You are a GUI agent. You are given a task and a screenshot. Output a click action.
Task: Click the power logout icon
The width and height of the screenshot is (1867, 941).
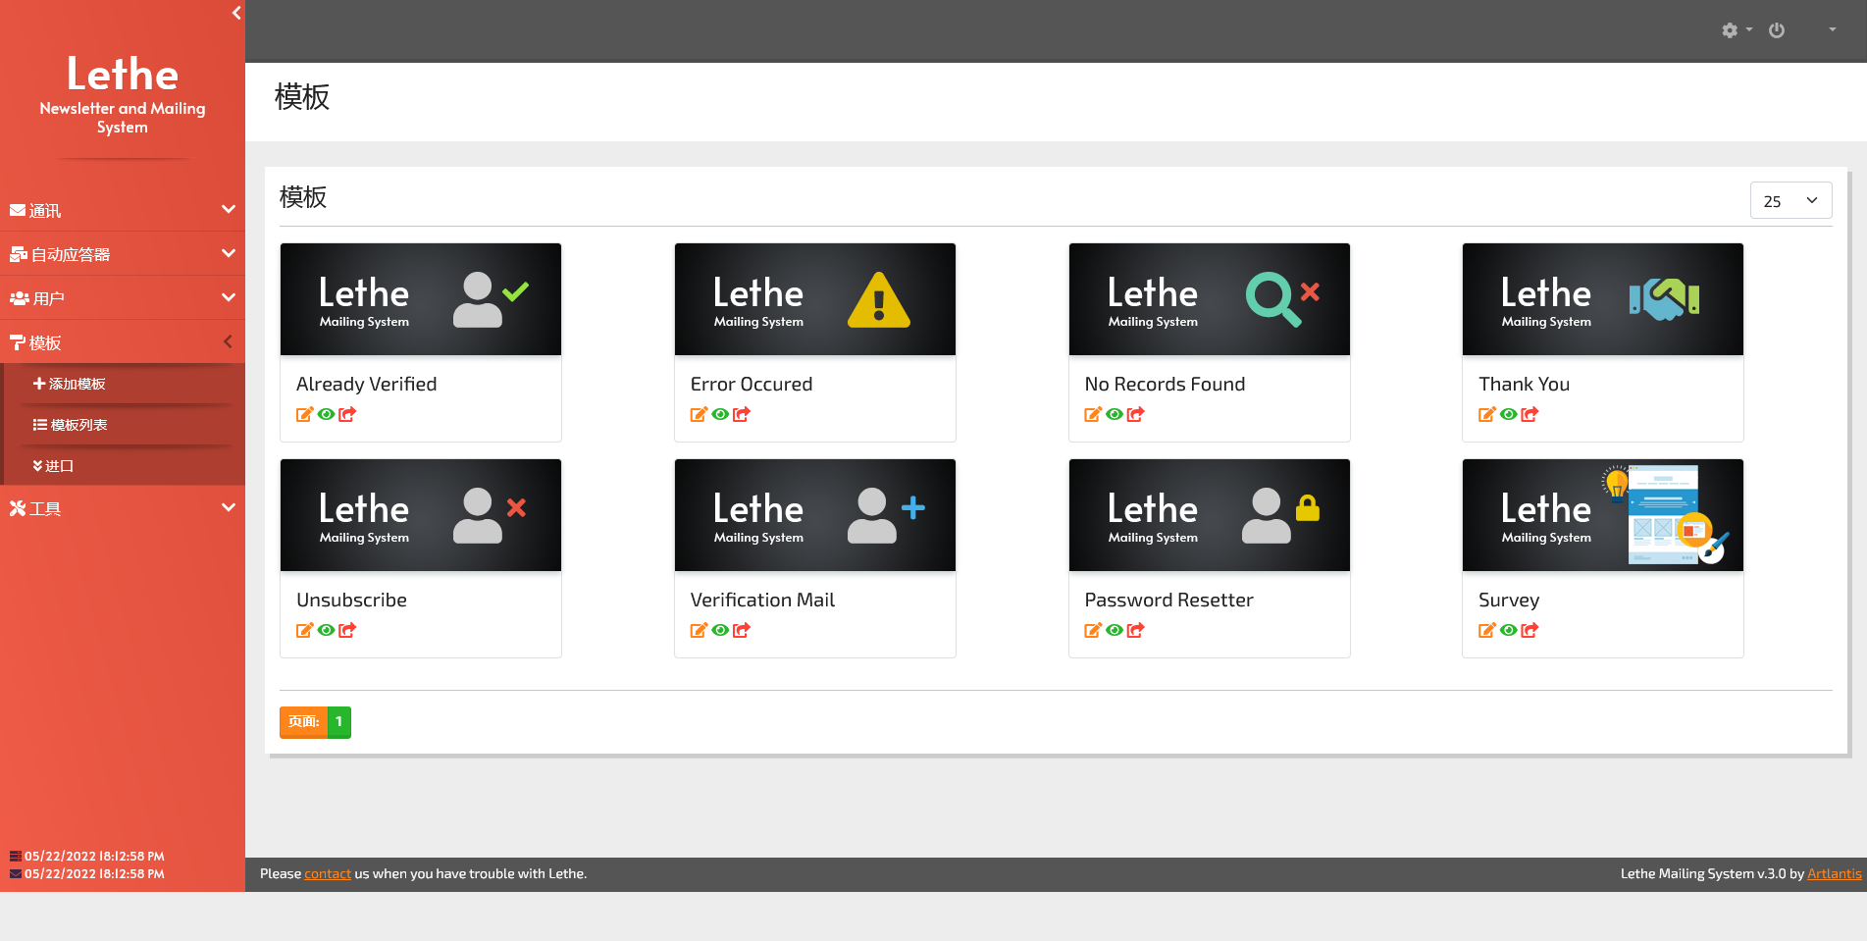point(1776,30)
